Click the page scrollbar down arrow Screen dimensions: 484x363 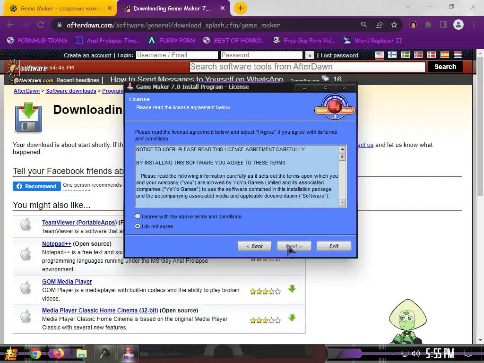point(480,340)
